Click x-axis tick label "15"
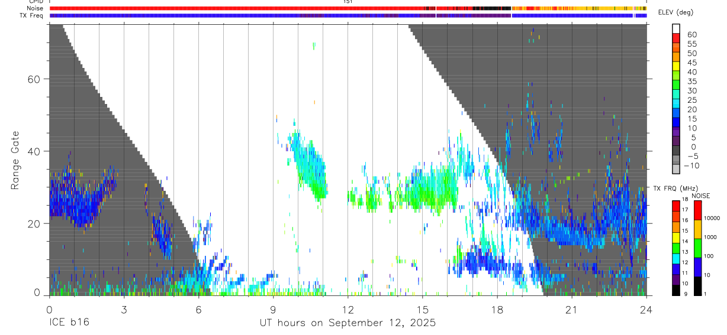 [x=423, y=309]
